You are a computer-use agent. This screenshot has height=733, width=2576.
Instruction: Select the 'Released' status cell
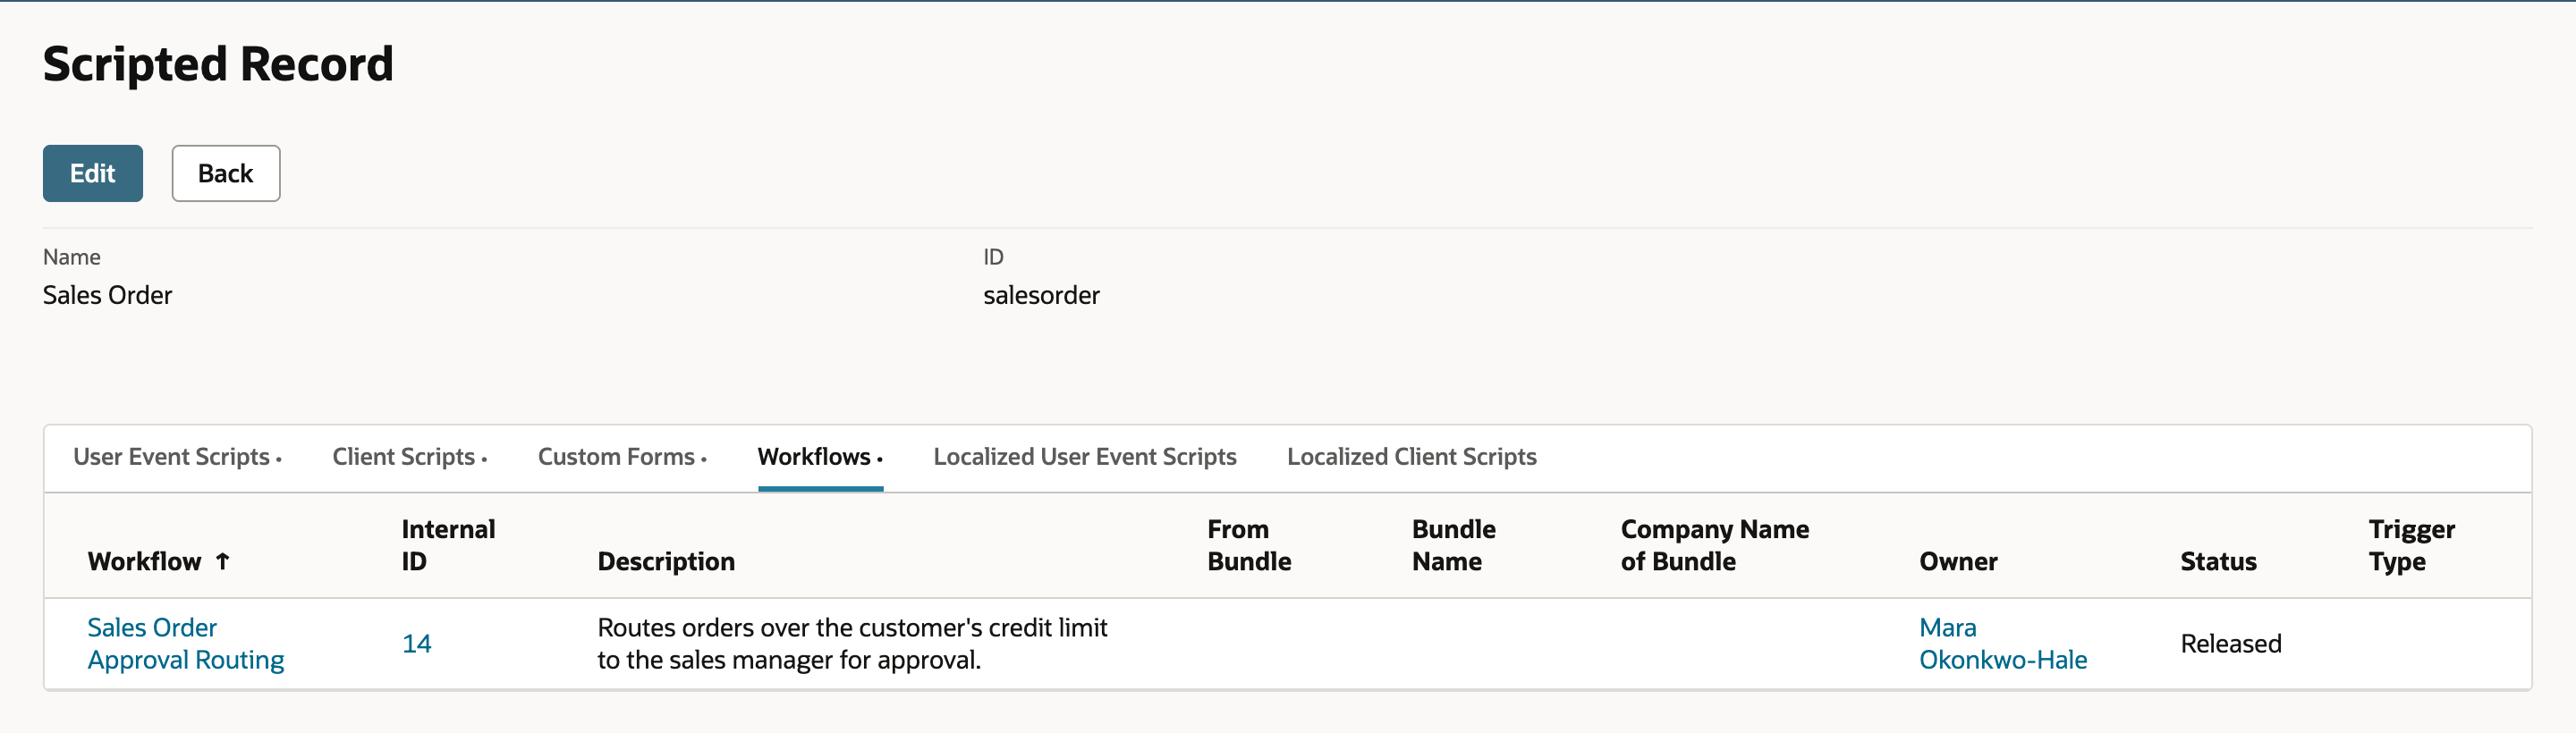click(x=2230, y=644)
